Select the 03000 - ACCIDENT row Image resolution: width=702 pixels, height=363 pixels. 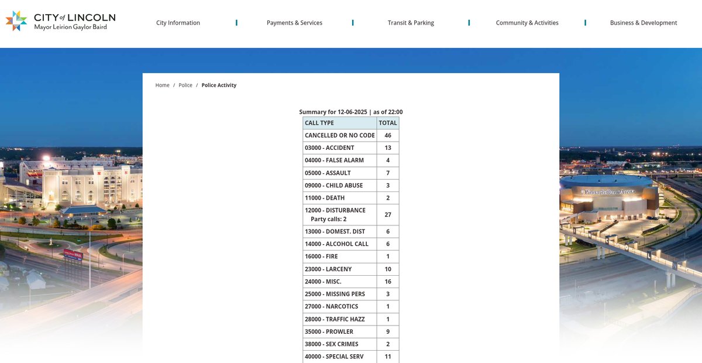[329, 148]
